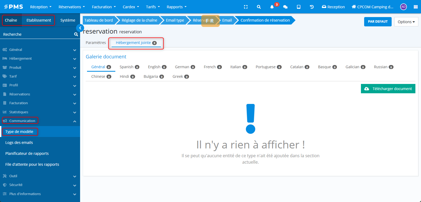
Task: Click the Recherche search field
Action: pos(37,34)
